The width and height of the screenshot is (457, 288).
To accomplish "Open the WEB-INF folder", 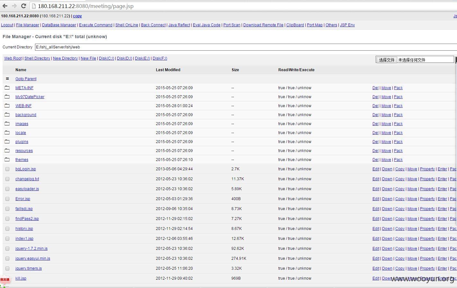I will click(x=23, y=106).
